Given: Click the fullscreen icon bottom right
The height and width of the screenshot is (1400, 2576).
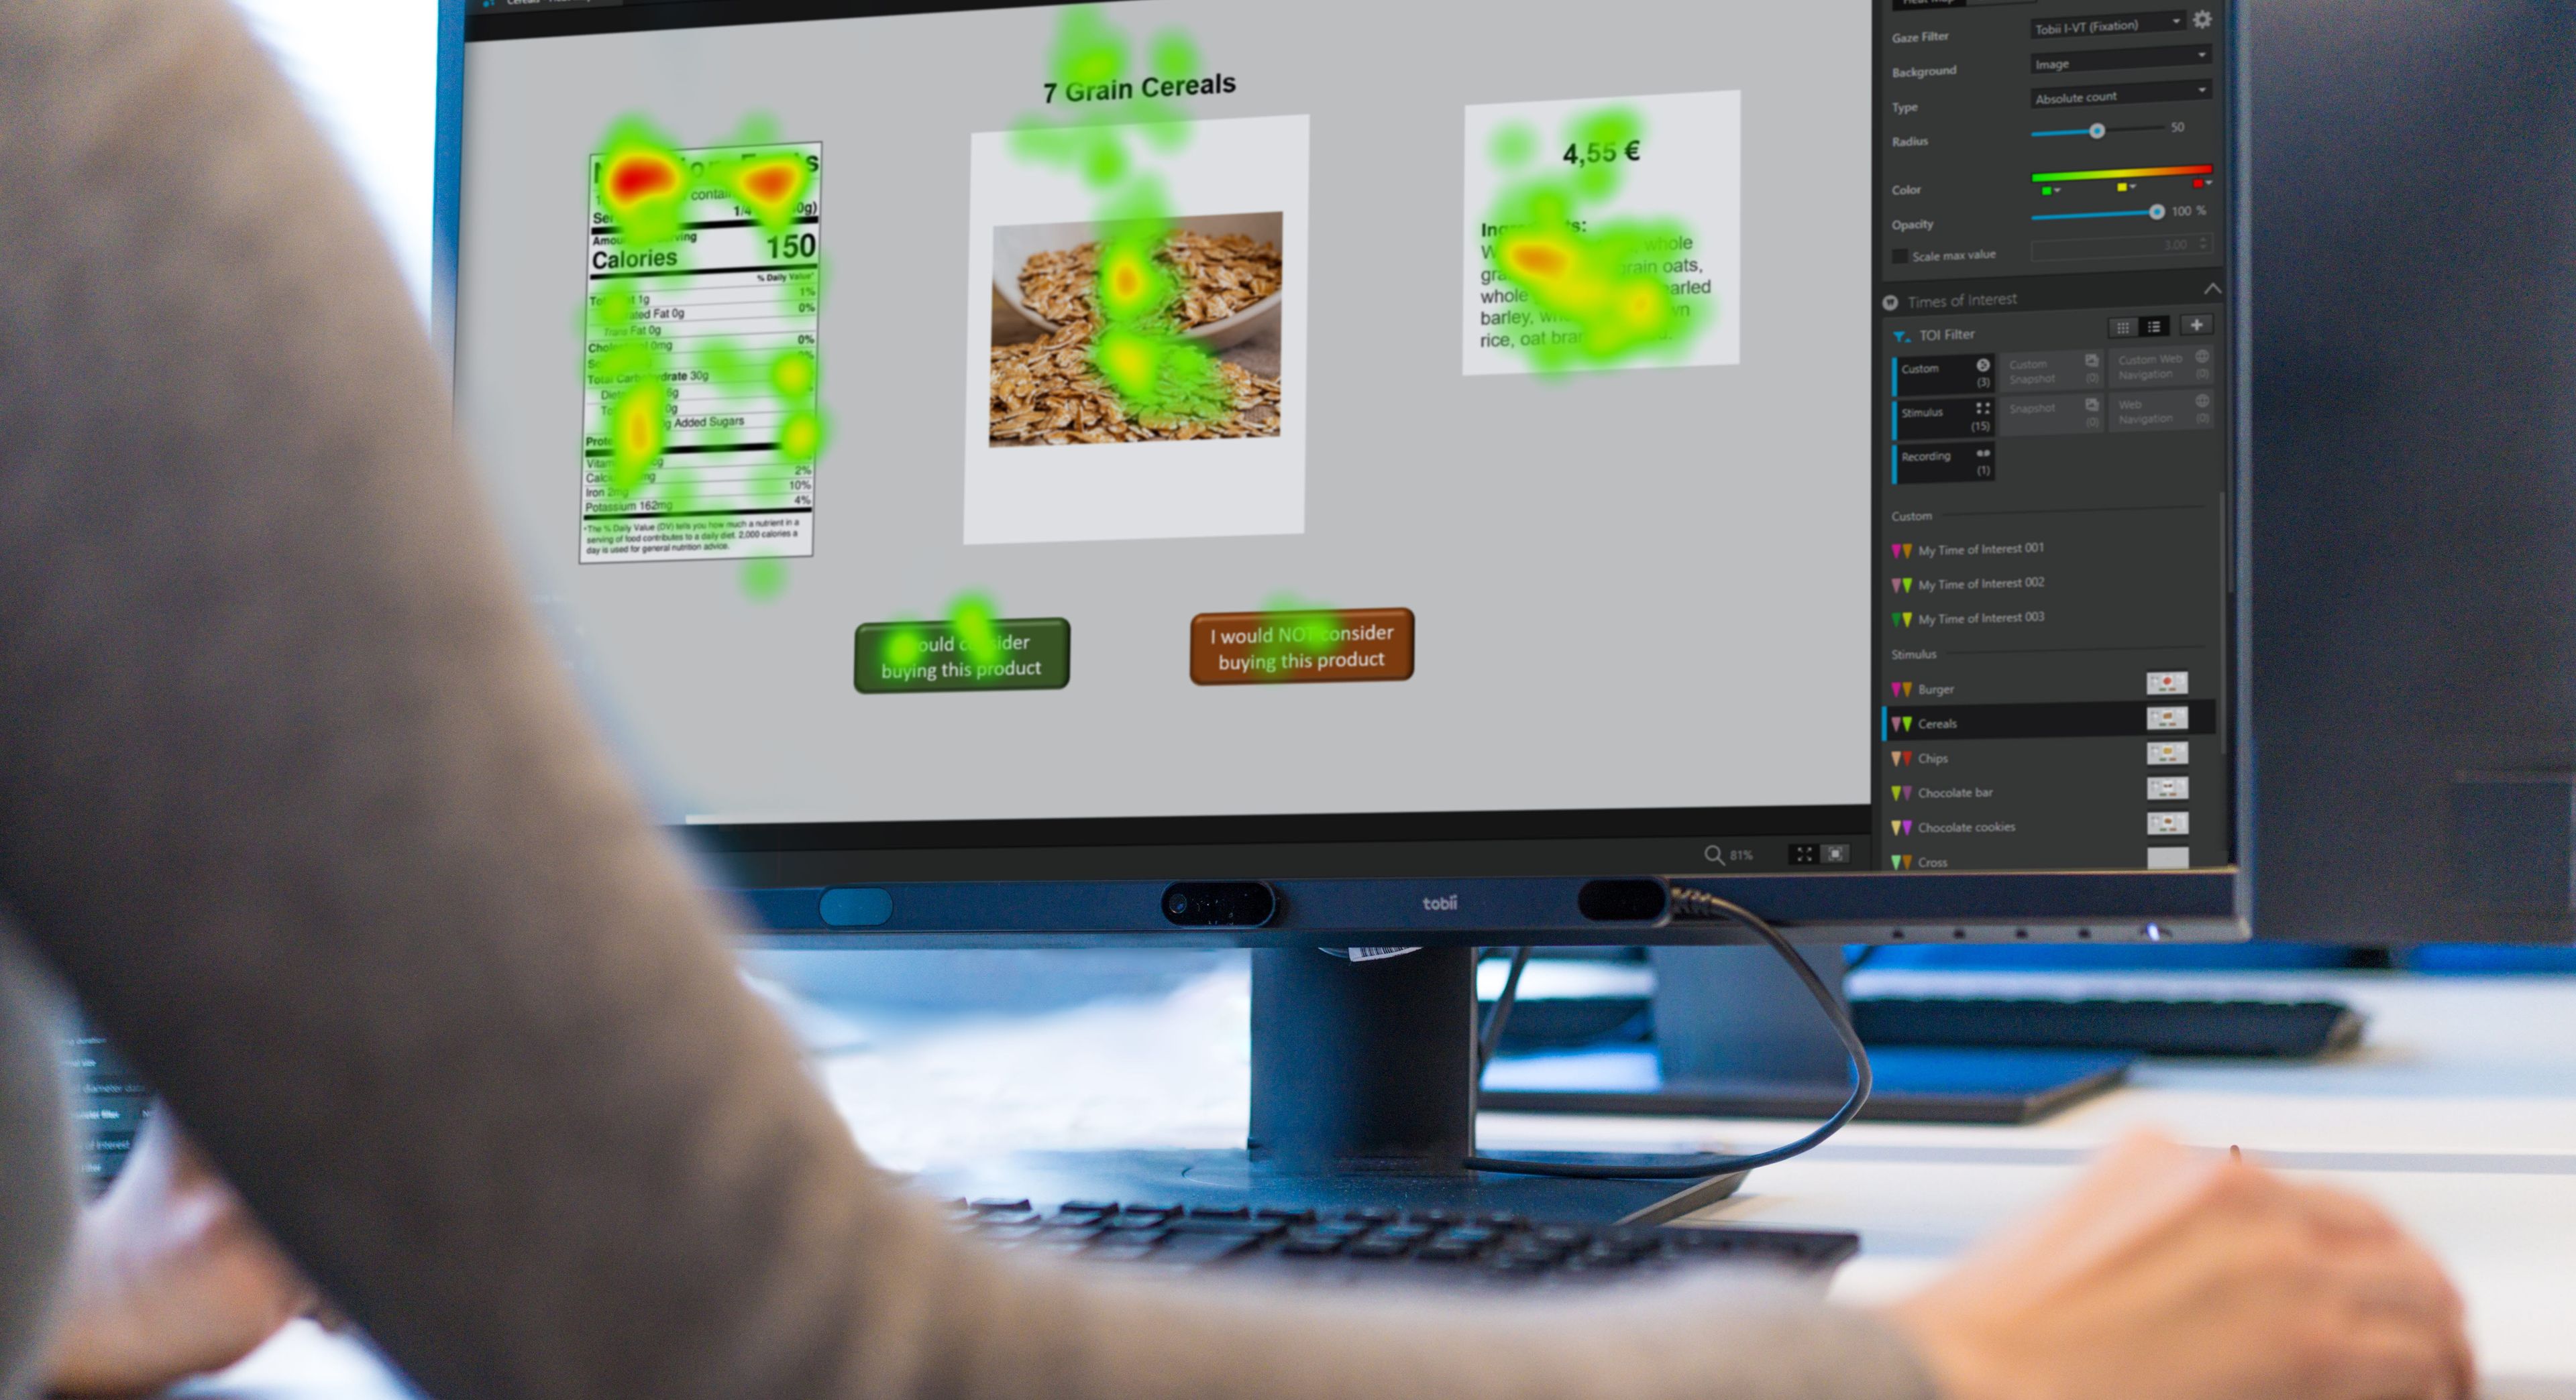Looking at the screenshot, I should tap(1804, 850).
